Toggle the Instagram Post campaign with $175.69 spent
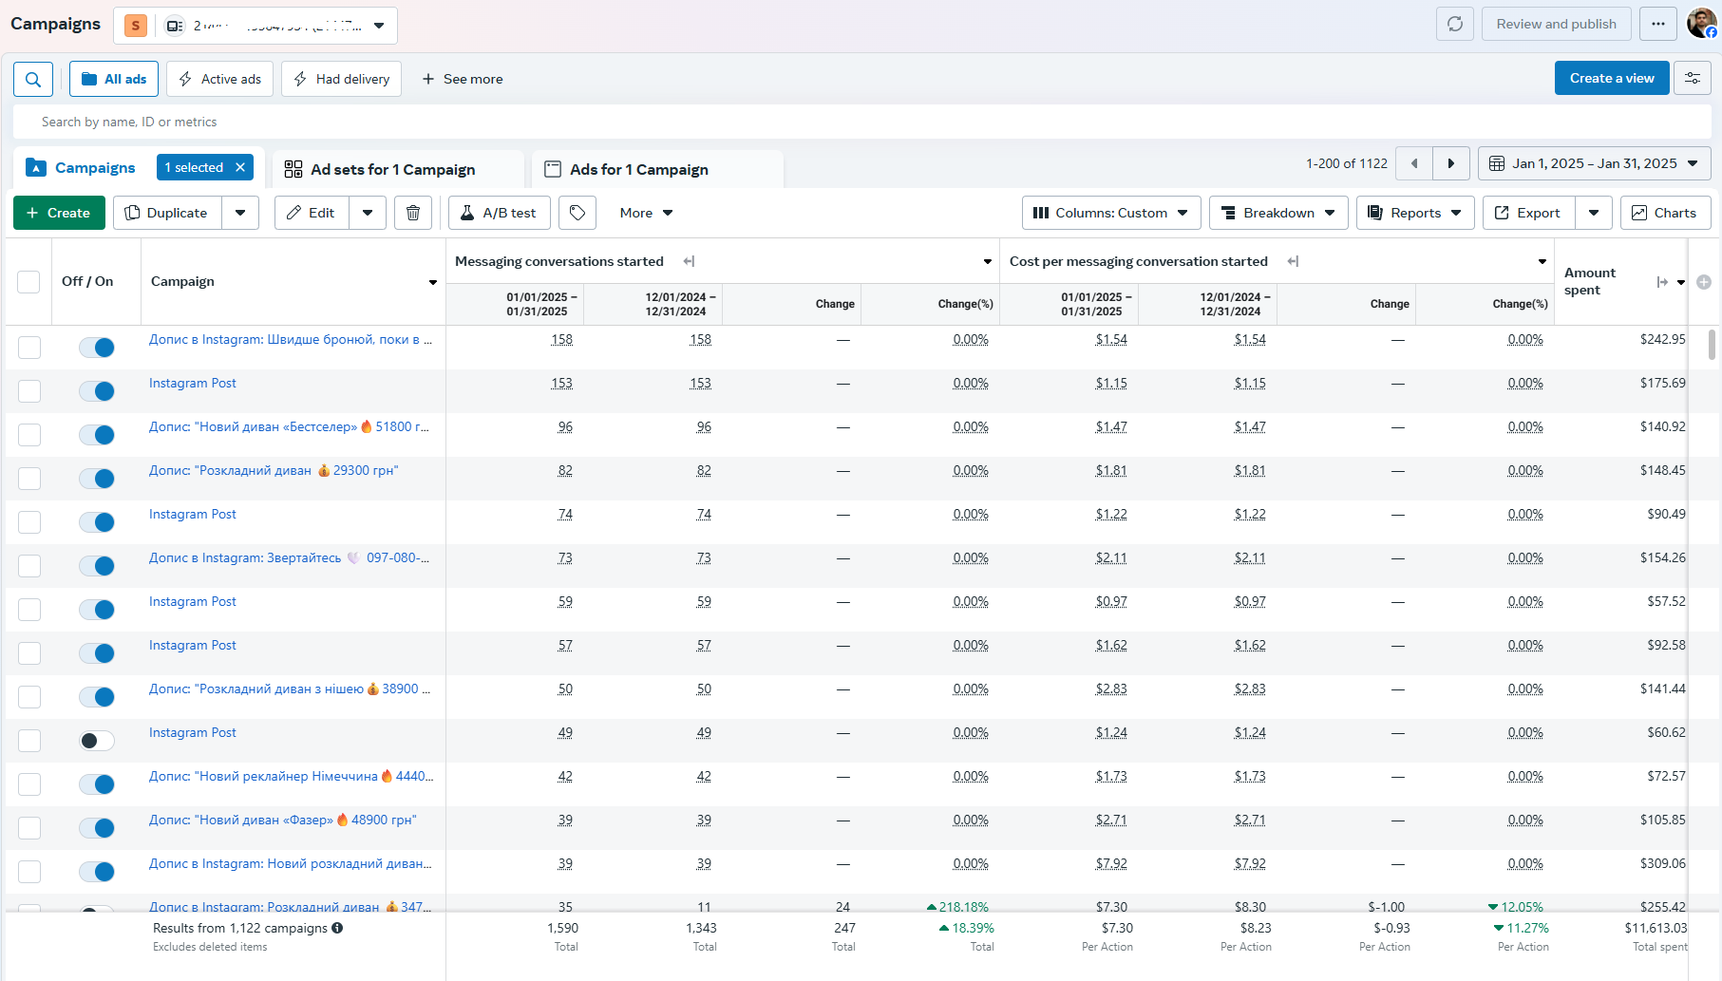This screenshot has height=981, width=1722. click(x=97, y=391)
